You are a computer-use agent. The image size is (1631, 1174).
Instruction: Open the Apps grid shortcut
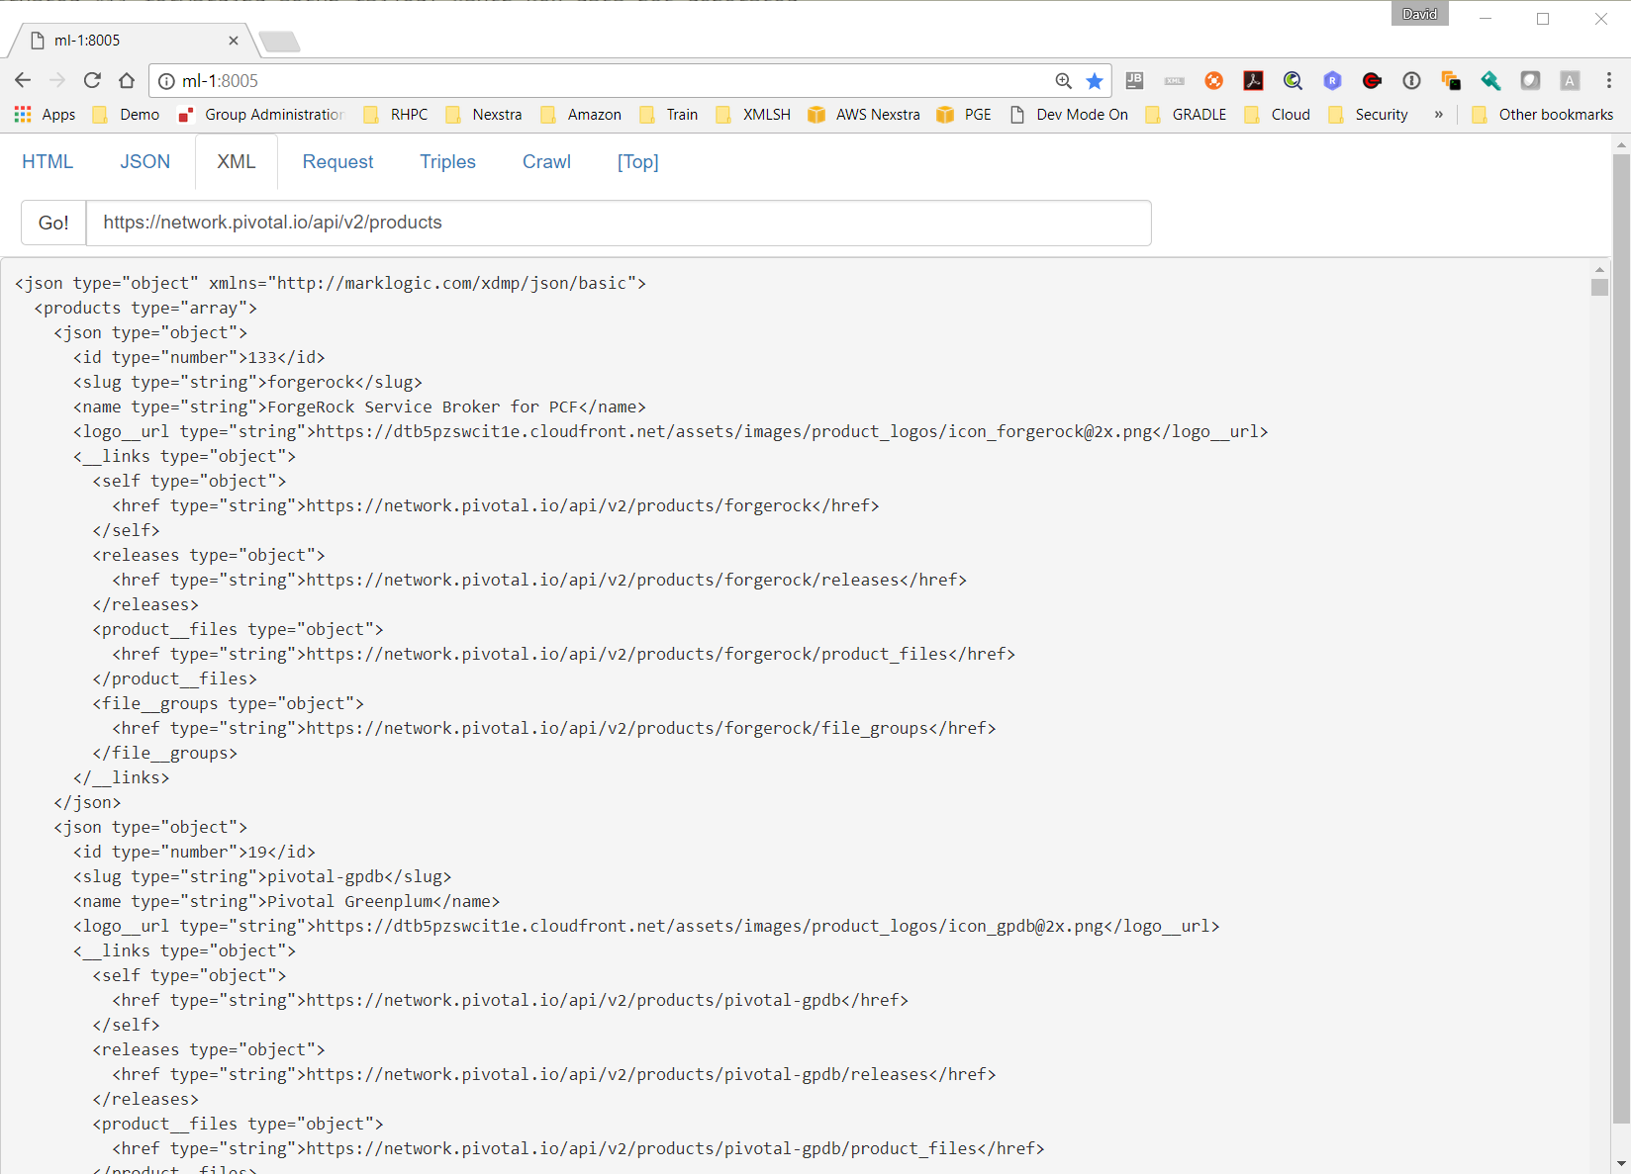[x=45, y=115]
